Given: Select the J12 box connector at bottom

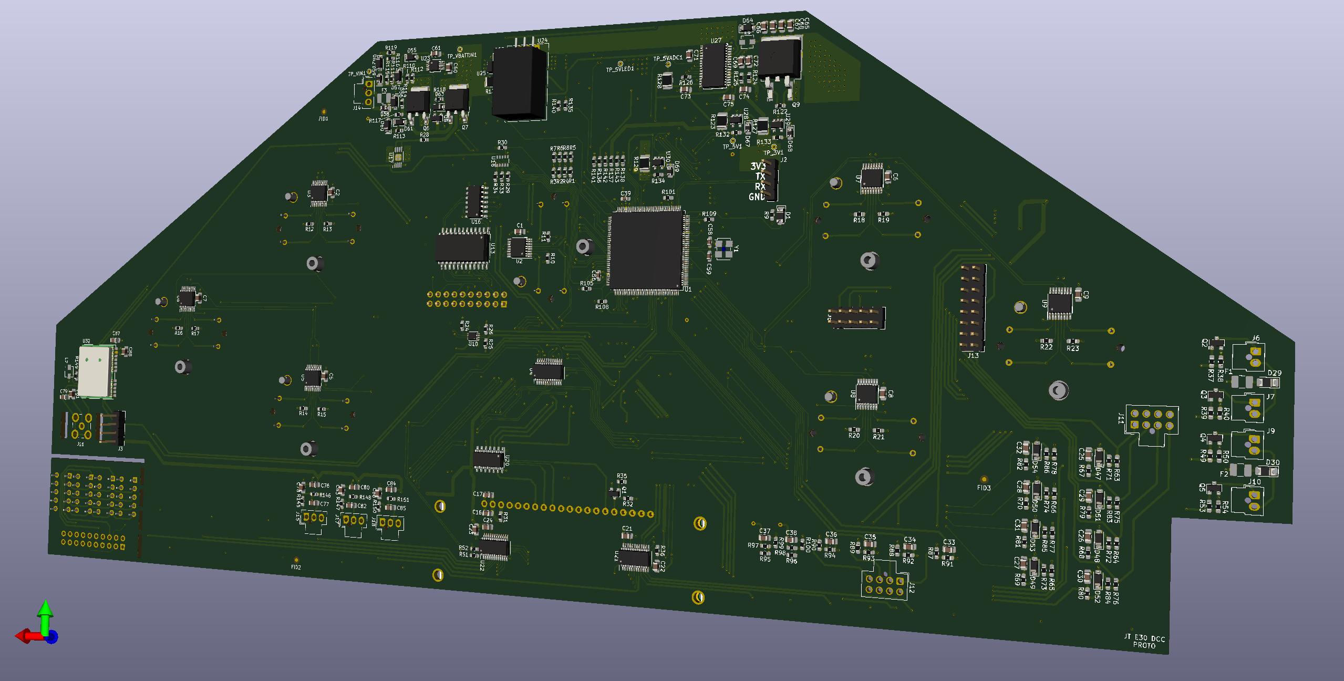Looking at the screenshot, I should tap(884, 585).
